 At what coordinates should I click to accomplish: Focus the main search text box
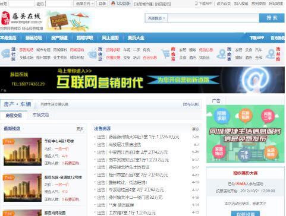pos(213,18)
